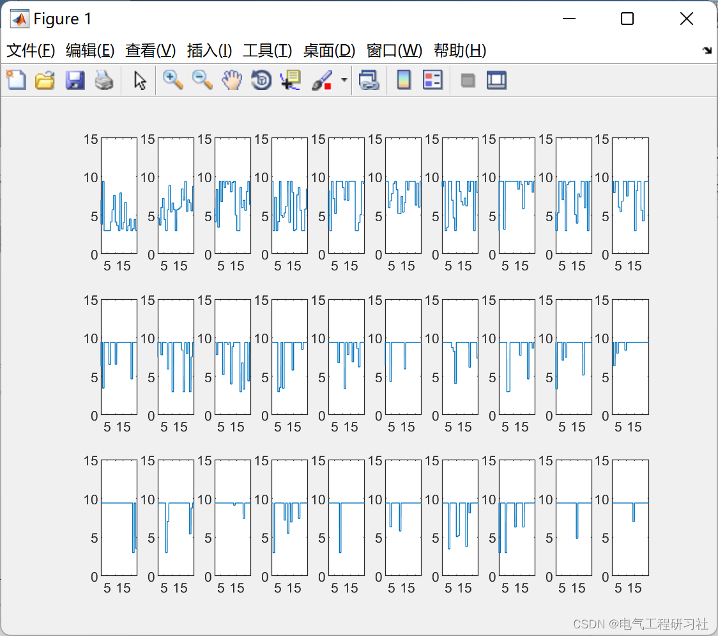The image size is (718, 636).
Task: Toggle the Edit Plot arrow tool
Action: pos(140,81)
